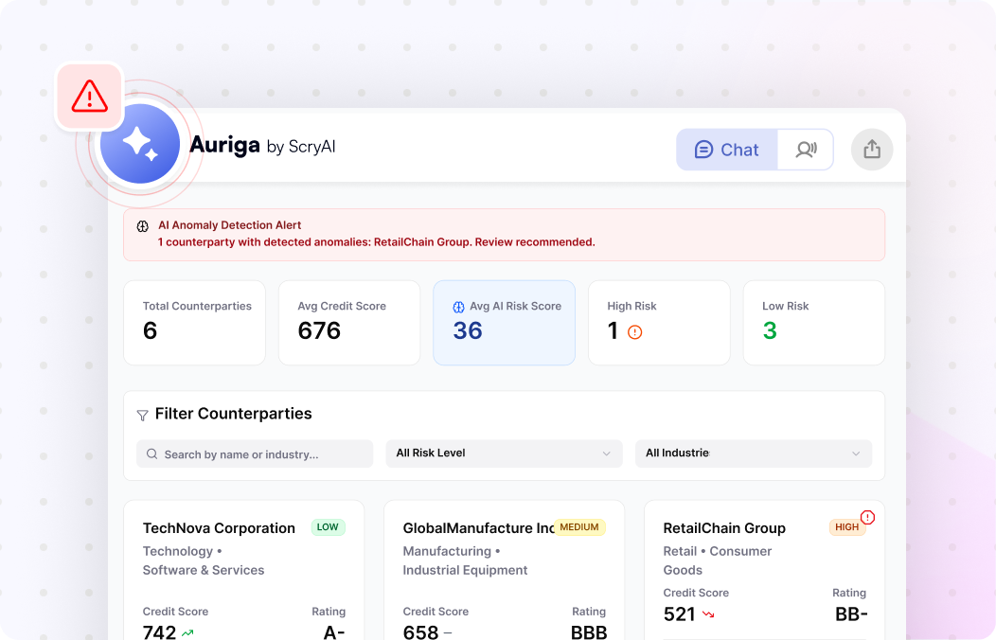Click the orange alert icon beside High Risk count
996x640 pixels.
[x=634, y=332]
